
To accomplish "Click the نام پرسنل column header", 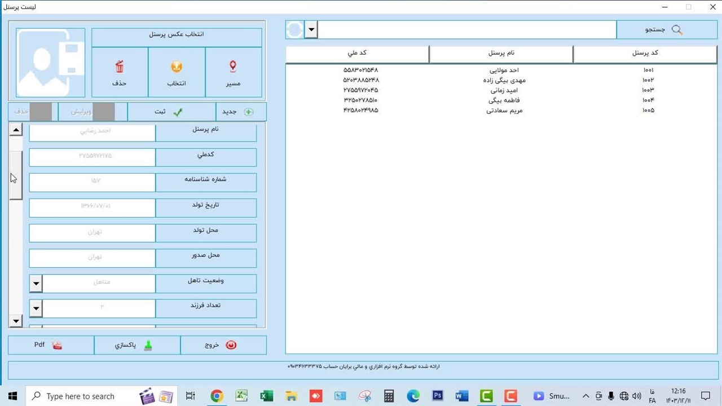I will 501,54.
